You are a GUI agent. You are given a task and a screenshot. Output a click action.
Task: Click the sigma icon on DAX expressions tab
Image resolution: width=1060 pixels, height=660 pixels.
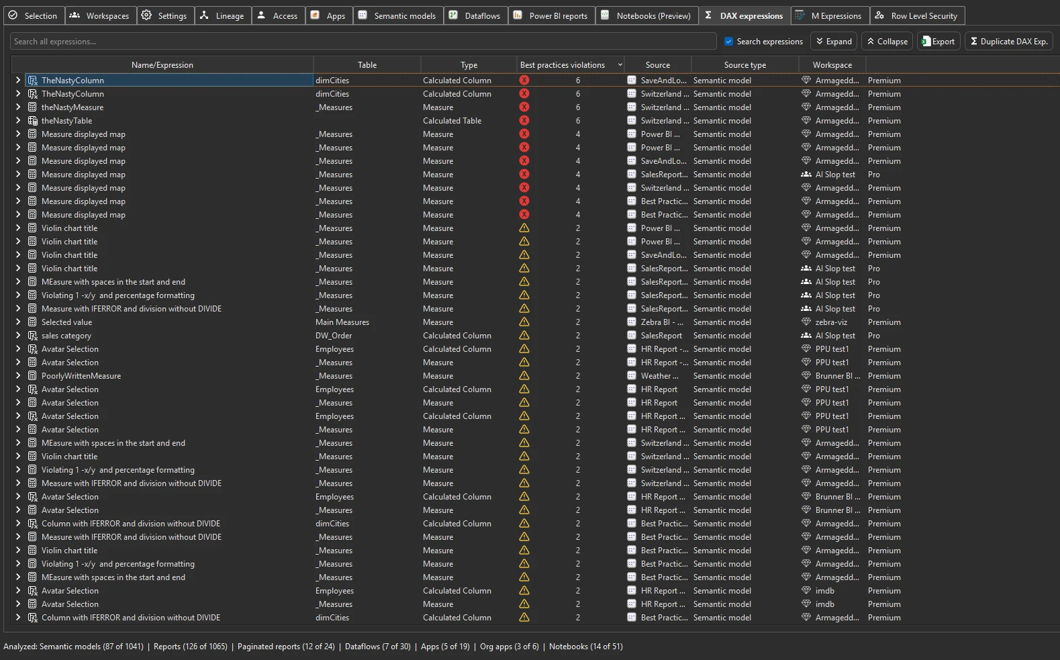(708, 15)
